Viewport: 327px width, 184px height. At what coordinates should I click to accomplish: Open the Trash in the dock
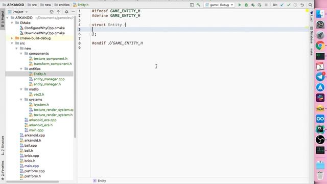click(320, 175)
